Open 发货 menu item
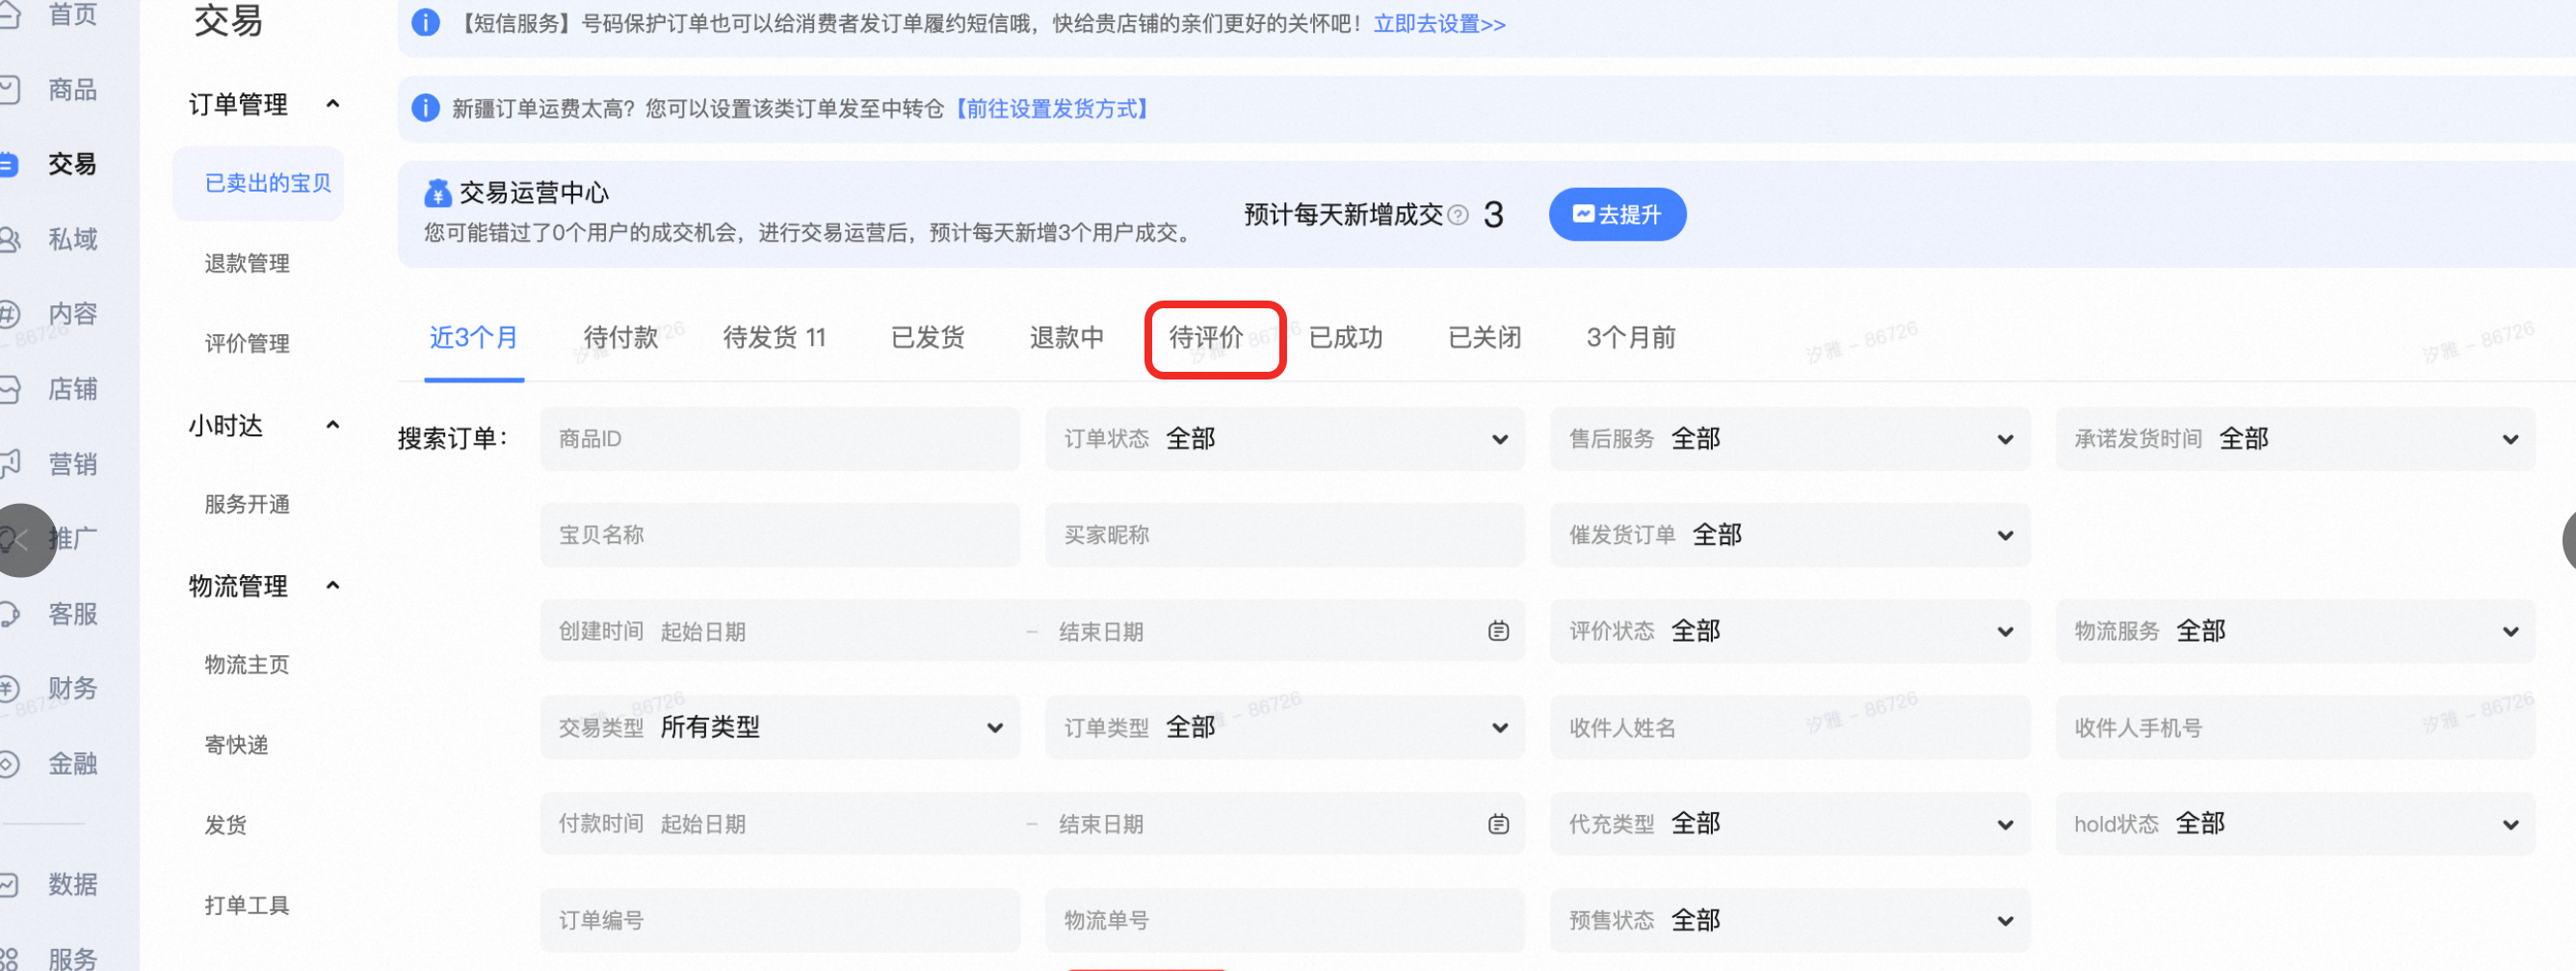The height and width of the screenshot is (971, 2576). point(226,825)
